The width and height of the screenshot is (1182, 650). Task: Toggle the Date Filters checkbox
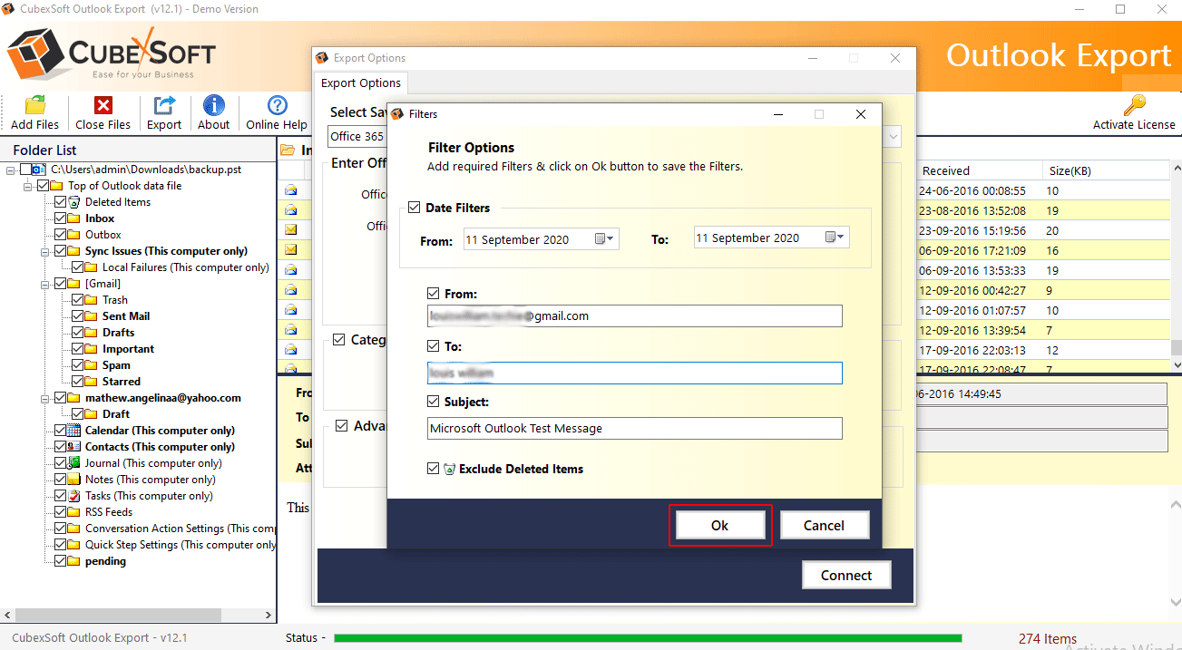point(415,208)
